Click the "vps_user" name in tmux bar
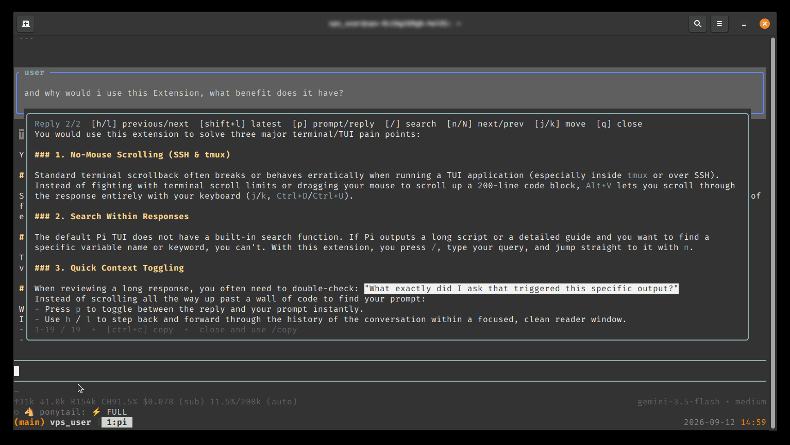 [x=71, y=422]
